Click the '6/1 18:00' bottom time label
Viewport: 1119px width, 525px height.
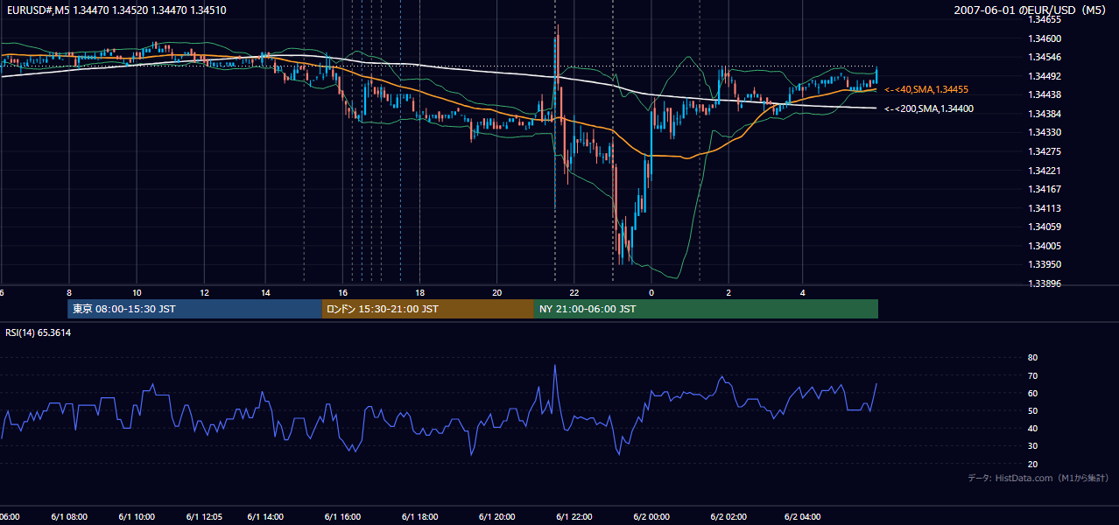click(x=419, y=517)
